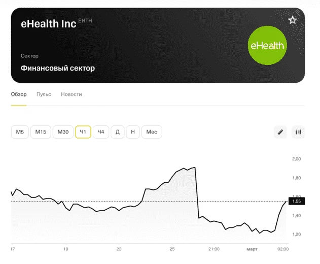Open the Финансовый сектор link
This screenshot has height=264, width=320.
point(58,68)
